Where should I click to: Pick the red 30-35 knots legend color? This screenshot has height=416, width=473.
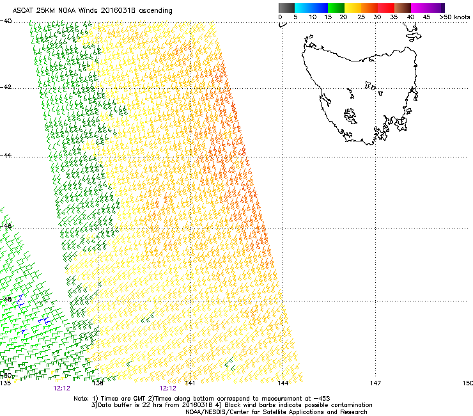(x=386, y=8)
